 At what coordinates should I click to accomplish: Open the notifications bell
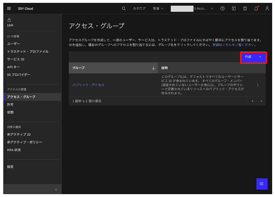click(256, 8)
